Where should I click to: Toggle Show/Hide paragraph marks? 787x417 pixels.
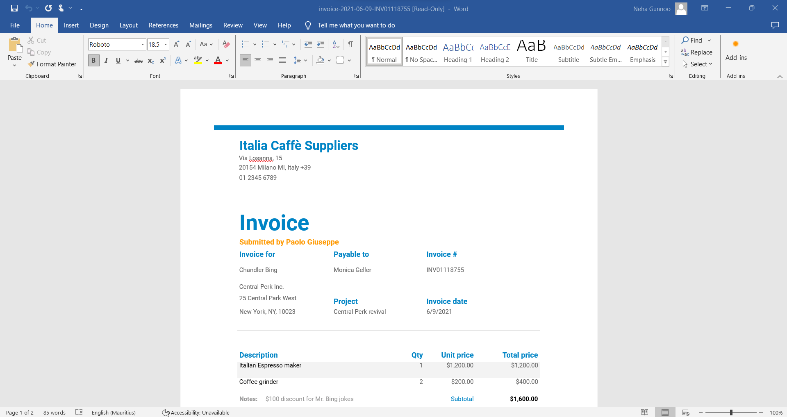click(x=350, y=44)
